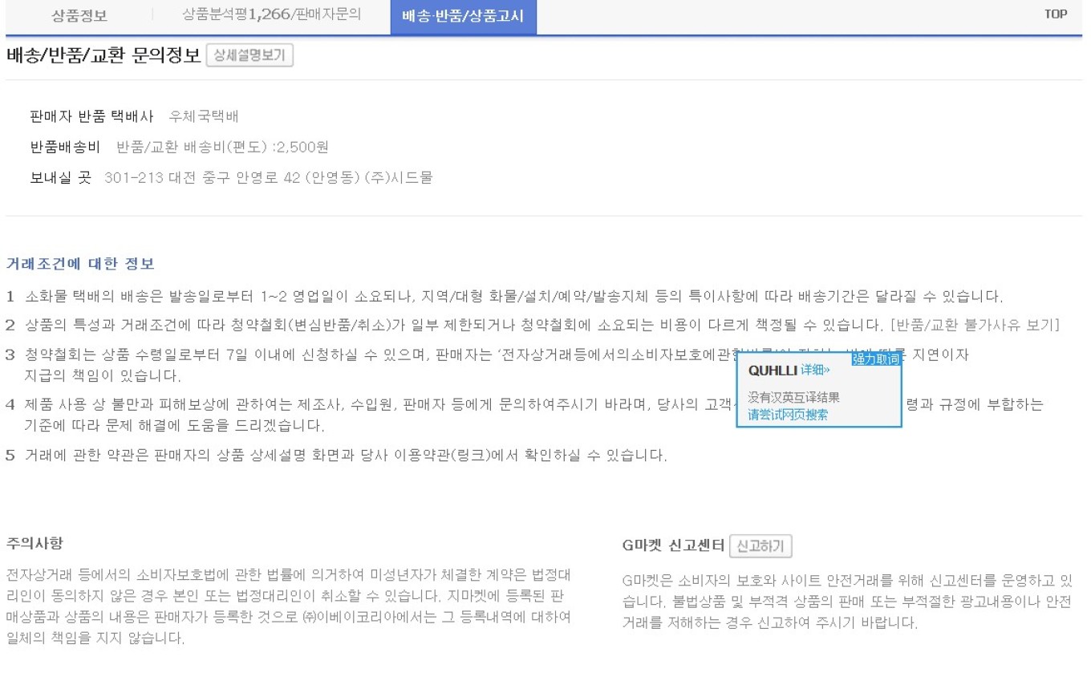Screen dimensions: 1091x693
Task: Switch to the 상품정보 tab
Action: 79,15
